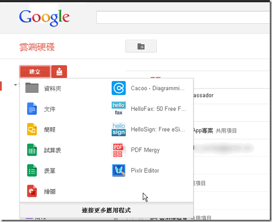The width and height of the screenshot is (272, 222).
Task: Open the file row ending in assador
Action: 232,95
